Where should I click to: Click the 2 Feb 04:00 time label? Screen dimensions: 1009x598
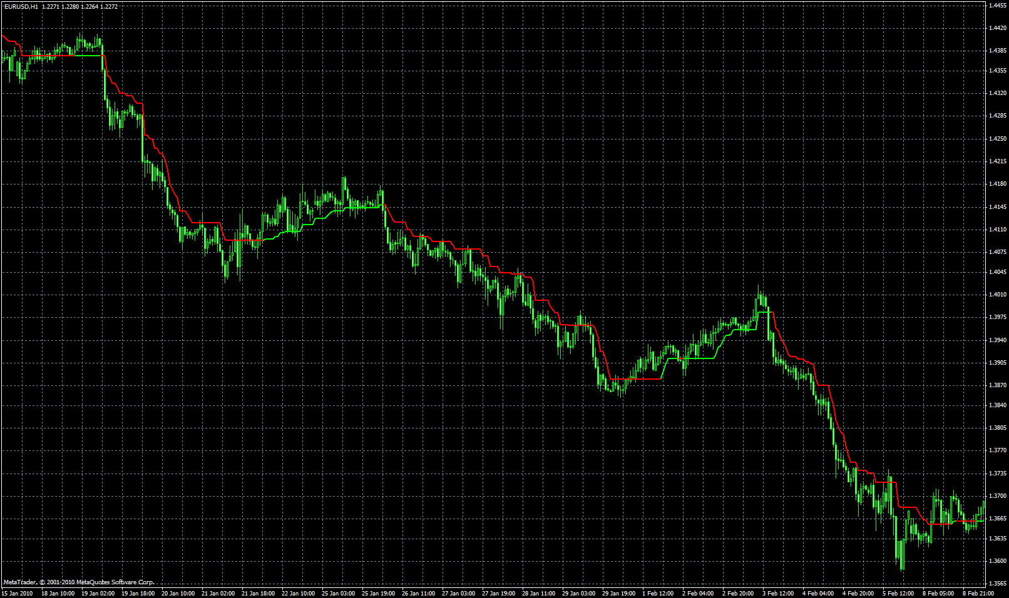coord(698,593)
